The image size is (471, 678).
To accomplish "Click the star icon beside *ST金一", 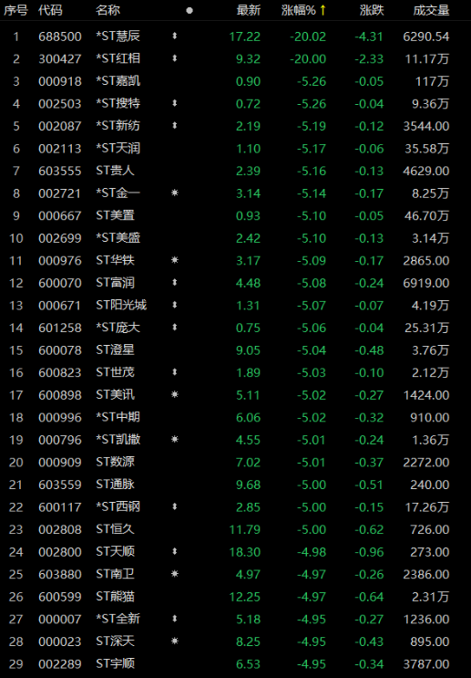I will point(174,193).
